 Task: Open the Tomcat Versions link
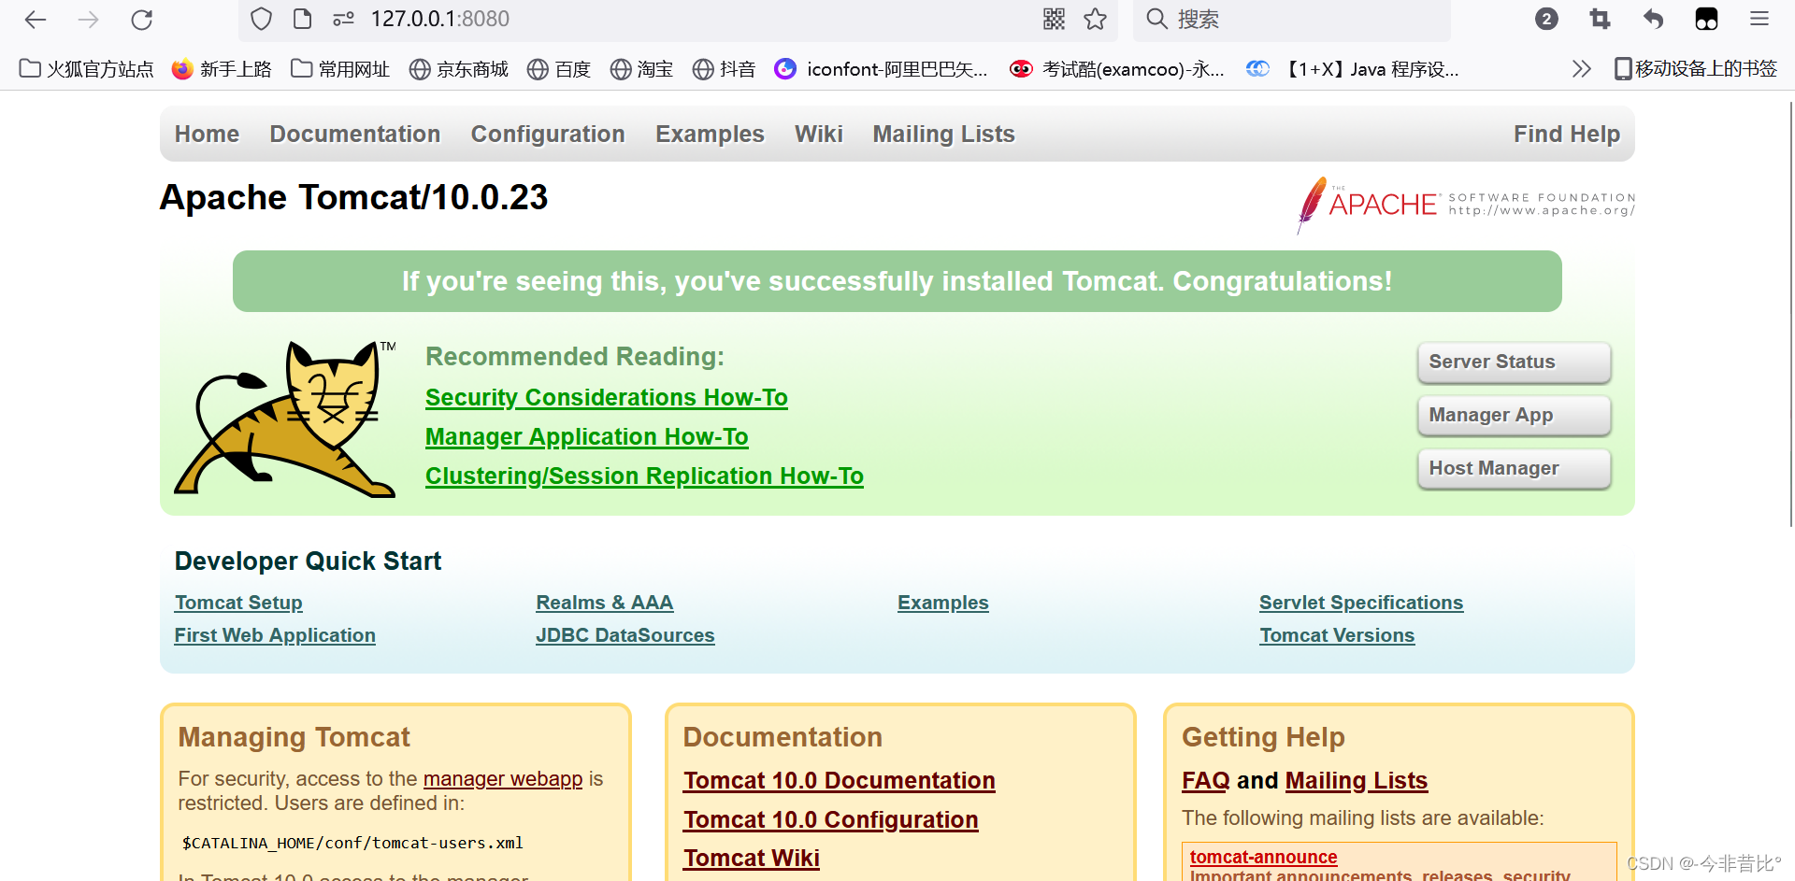[1337, 636]
